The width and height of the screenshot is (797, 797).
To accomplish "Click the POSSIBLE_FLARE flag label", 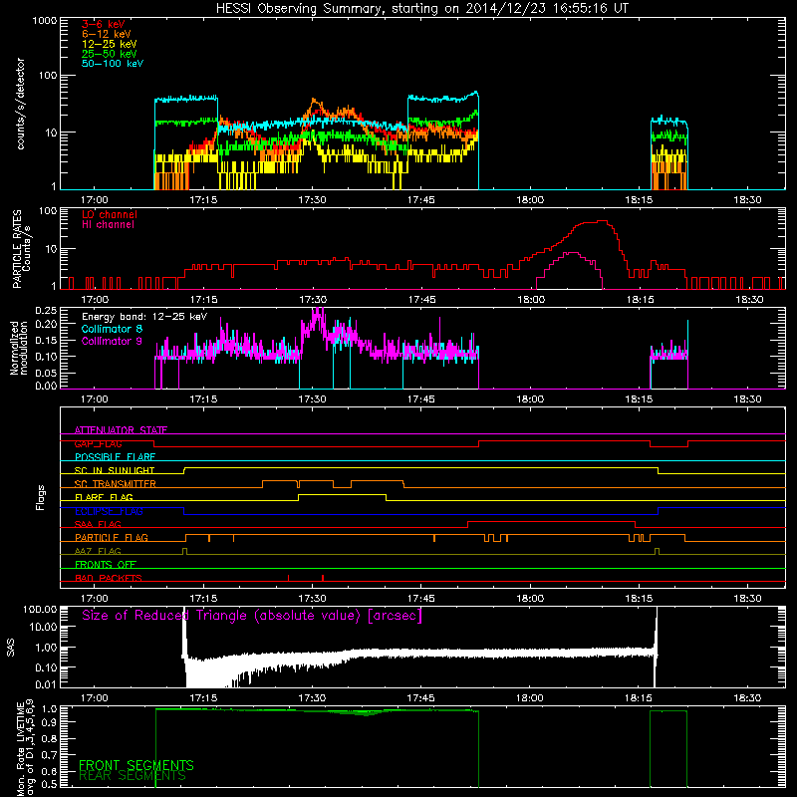I will 115,457.
